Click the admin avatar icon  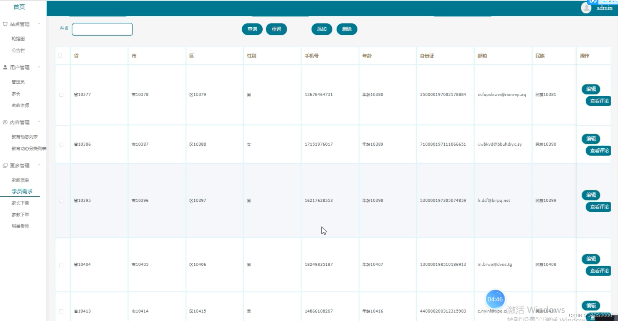click(x=586, y=8)
